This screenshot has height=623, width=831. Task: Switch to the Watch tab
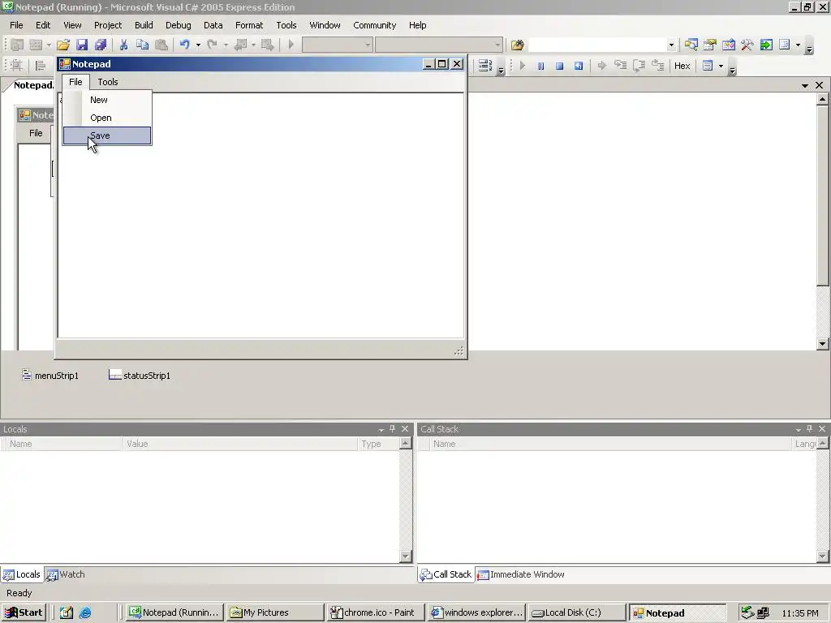66,574
